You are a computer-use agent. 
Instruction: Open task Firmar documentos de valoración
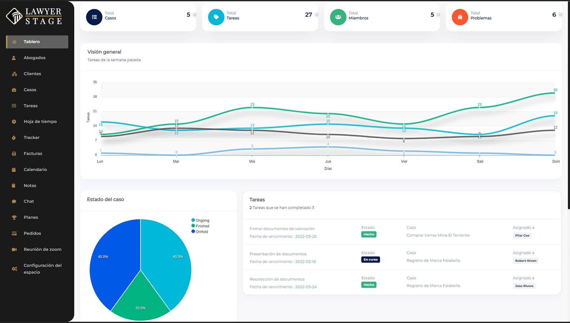point(282,229)
